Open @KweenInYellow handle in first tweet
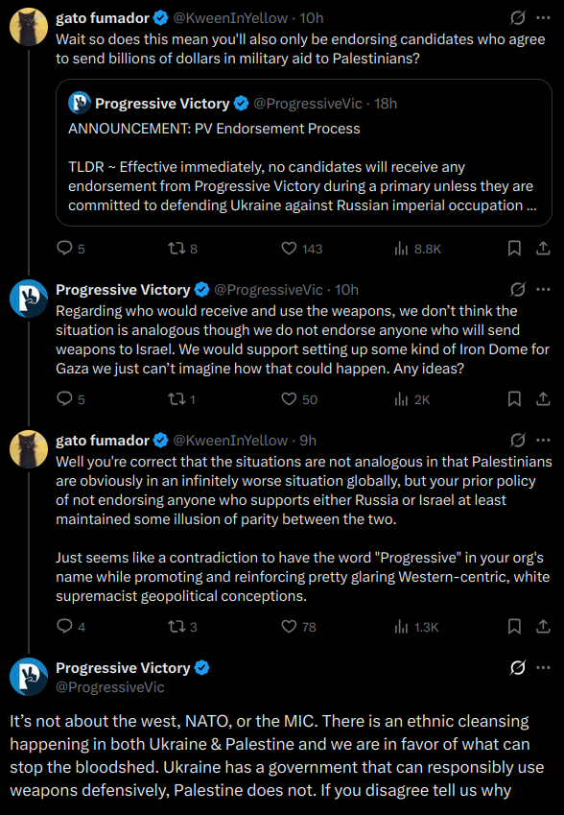The image size is (564, 815). 230,18
